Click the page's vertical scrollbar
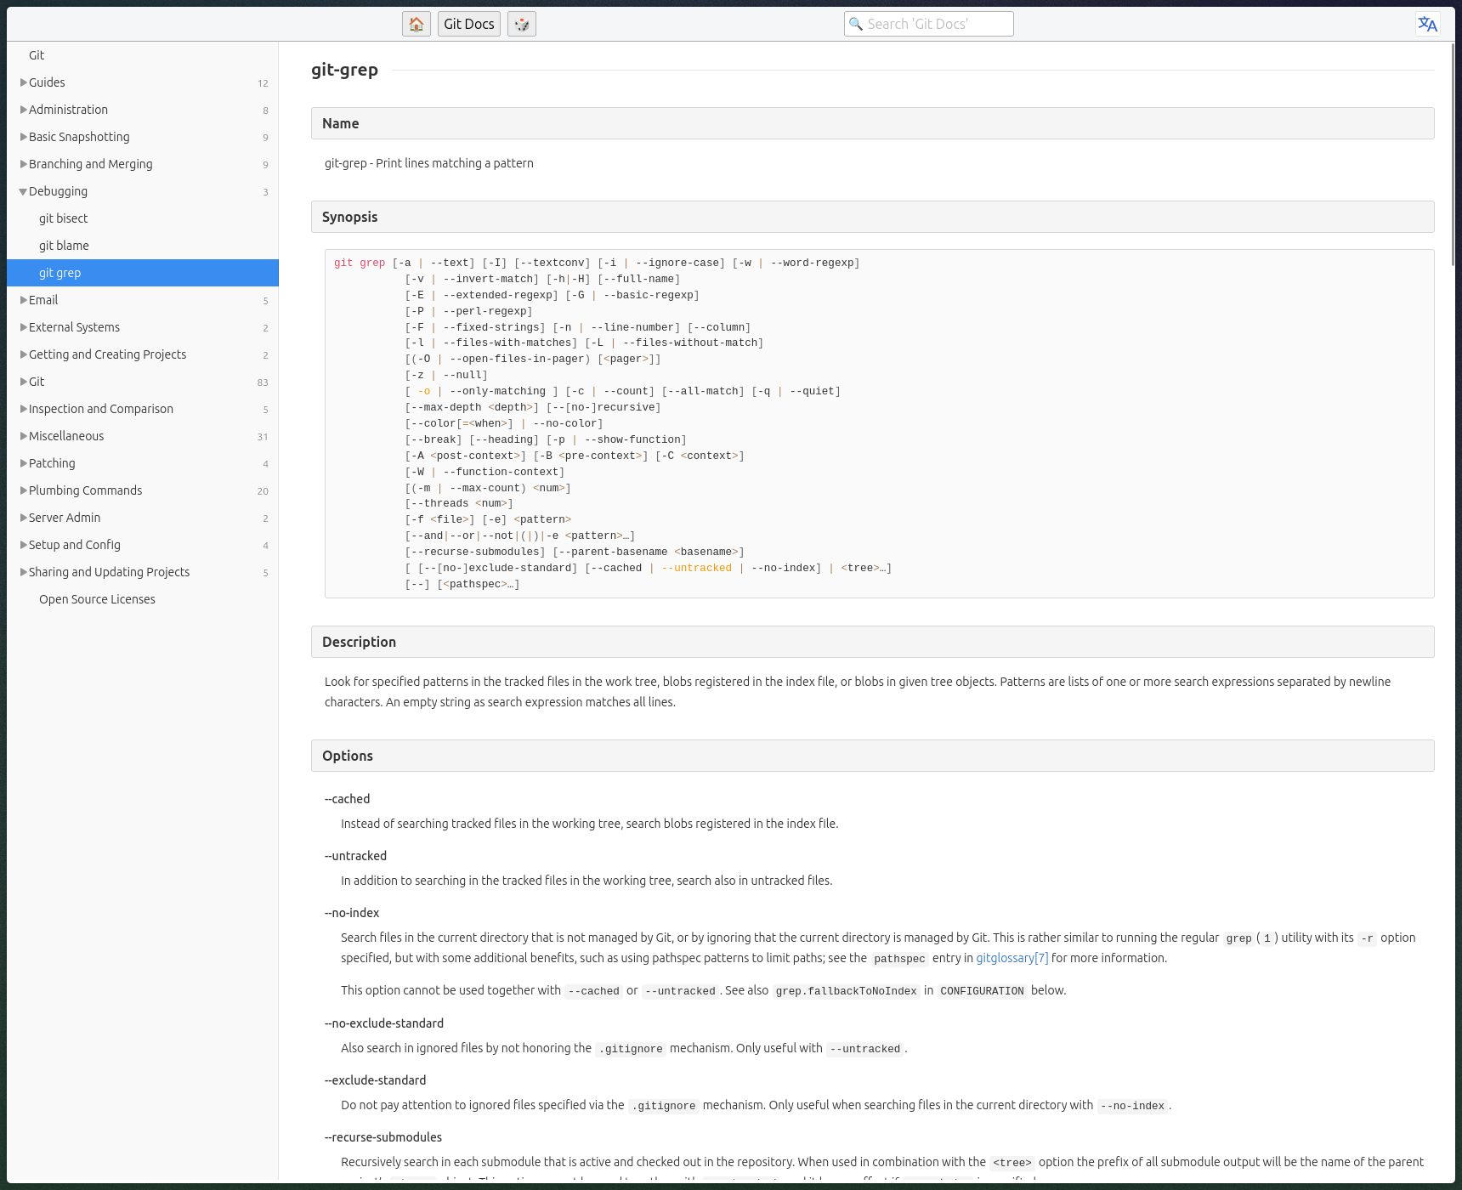The image size is (1462, 1190). pyautogui.click(x=1453, y=153)
